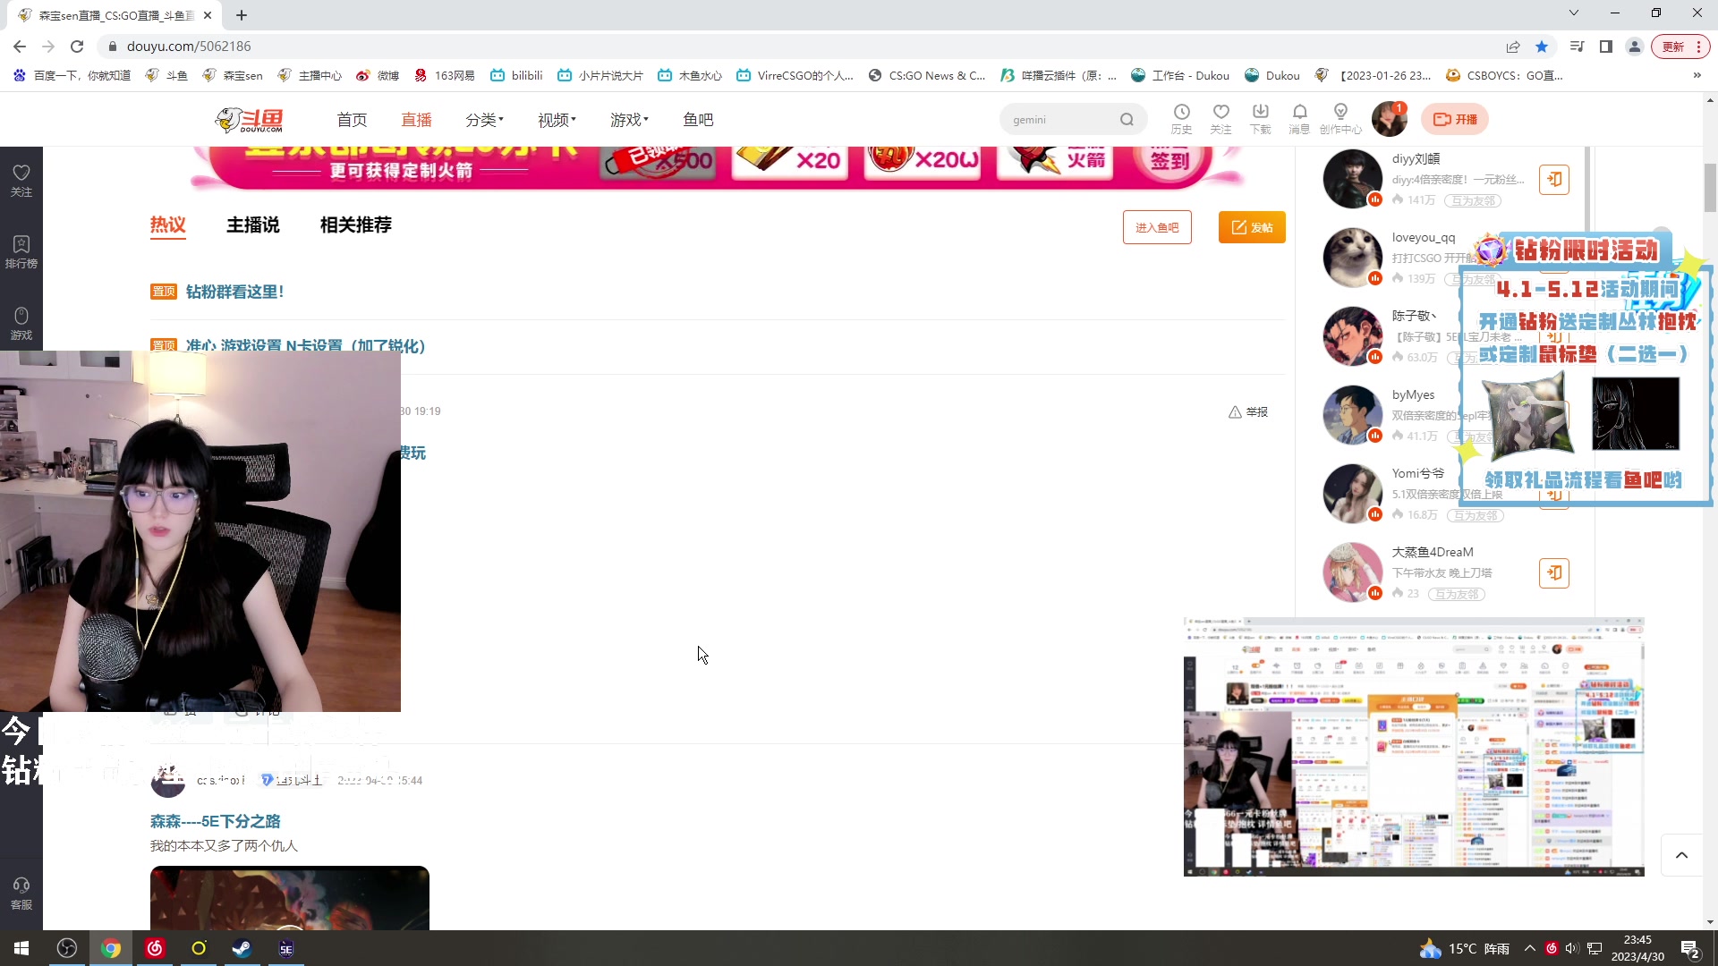Expand the 分类 dropdown menu

[x=484, y=120]
